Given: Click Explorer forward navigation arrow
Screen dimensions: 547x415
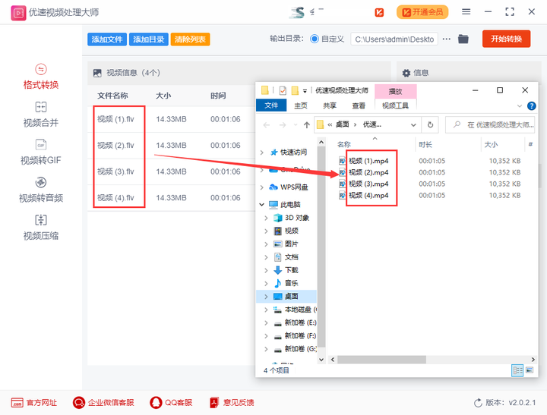Looking at the screenshot, I should 282,124.
